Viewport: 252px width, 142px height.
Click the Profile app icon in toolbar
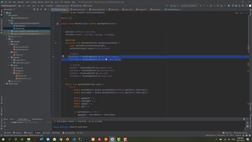(218, 6)
